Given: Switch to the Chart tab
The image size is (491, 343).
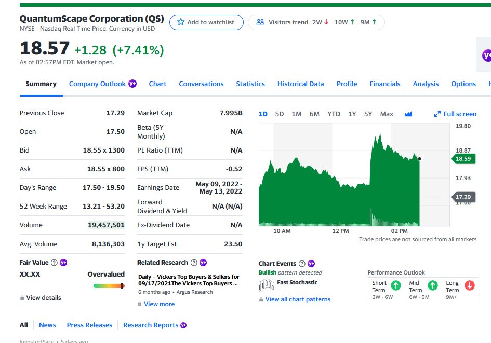Looking at the screenshot, I should pyautogui.click(x=157, y=84).
